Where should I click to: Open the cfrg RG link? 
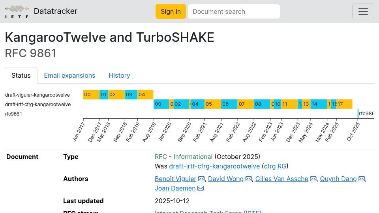click(x=275, y=166)
